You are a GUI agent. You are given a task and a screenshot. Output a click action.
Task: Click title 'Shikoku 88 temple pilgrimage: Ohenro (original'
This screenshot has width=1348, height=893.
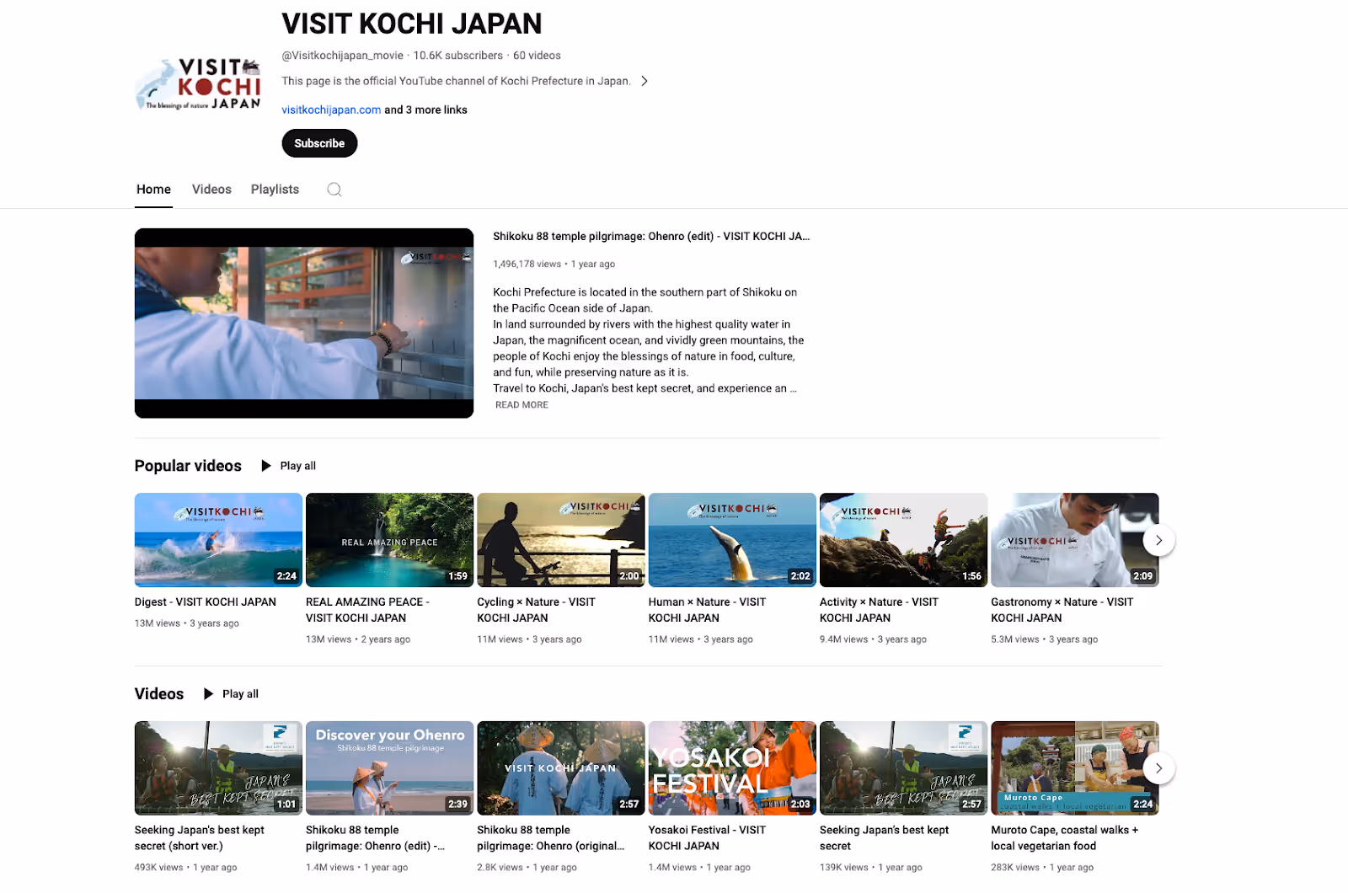tap(551, 838)
